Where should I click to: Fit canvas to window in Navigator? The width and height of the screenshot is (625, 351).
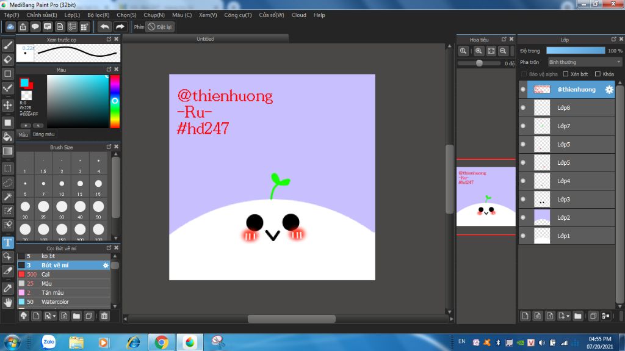[x=491, y=51]
